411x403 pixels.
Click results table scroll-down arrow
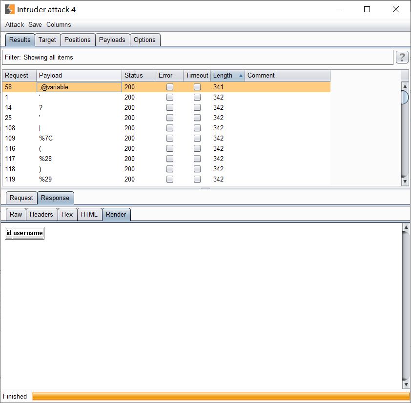coord(405,181)
